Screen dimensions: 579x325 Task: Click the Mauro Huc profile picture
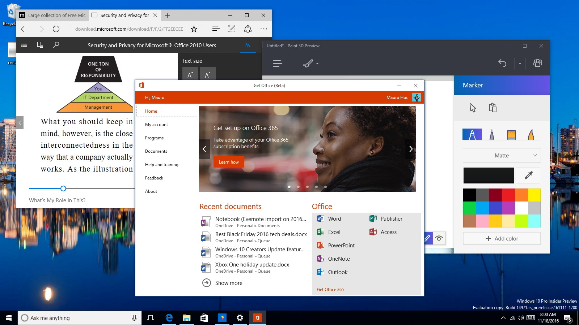tap(417, 97)
